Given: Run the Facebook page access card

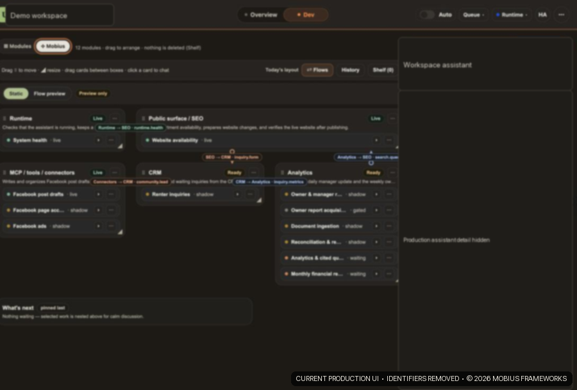Looking at the screenshot, I should 98,210.
